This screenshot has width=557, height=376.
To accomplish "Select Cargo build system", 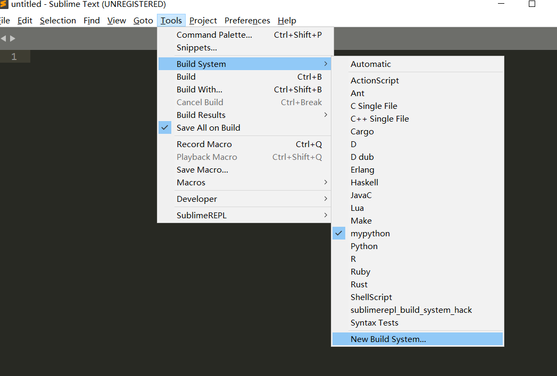I will [418, 131].
